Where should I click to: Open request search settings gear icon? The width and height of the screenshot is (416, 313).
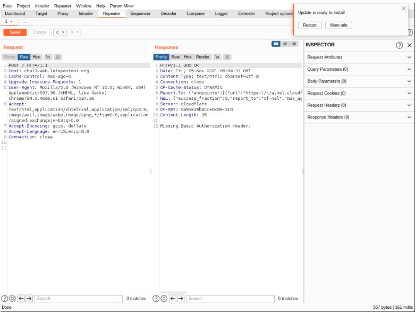[12, 299]
